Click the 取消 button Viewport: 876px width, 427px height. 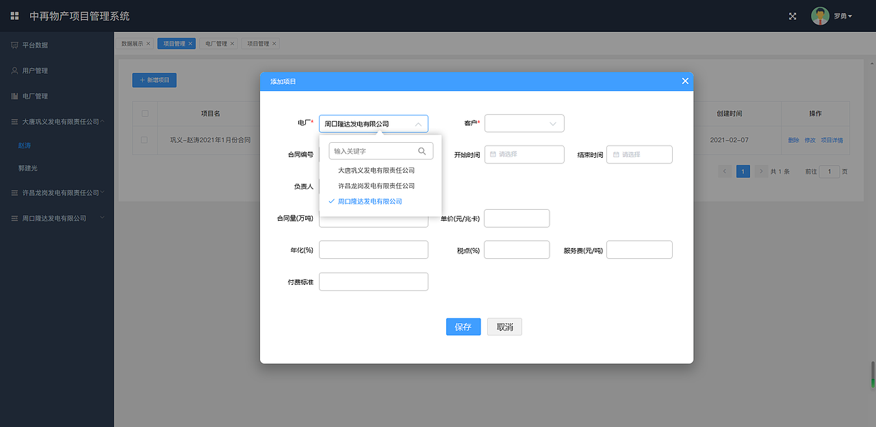click(505, 327)
